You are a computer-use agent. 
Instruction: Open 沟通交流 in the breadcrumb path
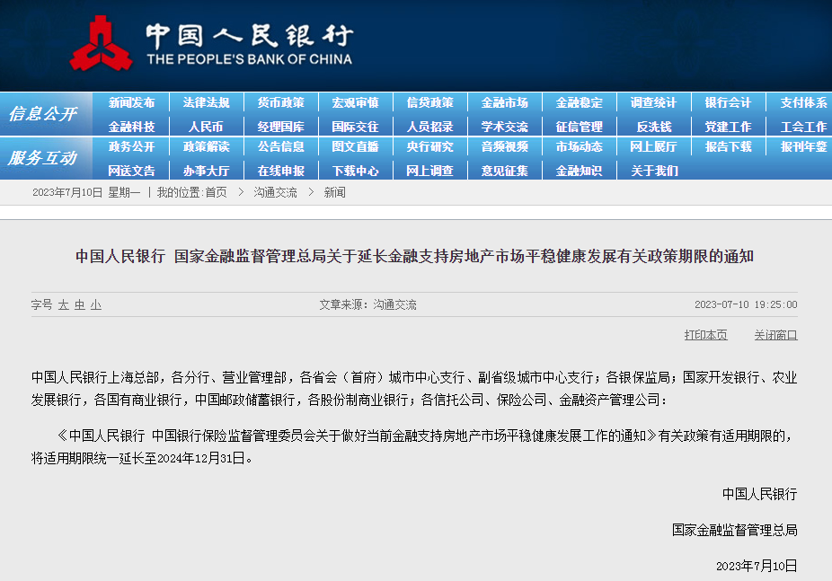275,192
